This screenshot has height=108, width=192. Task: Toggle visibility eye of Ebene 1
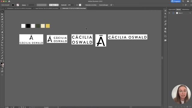(169, 13)
